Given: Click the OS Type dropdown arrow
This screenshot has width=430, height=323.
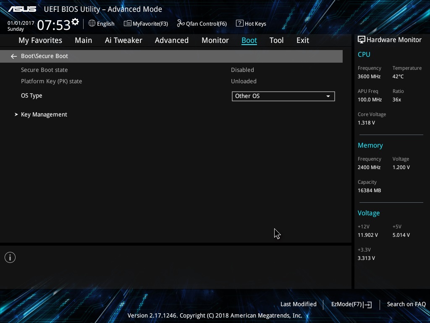Looking at the screenshot, I should point(328,96).
